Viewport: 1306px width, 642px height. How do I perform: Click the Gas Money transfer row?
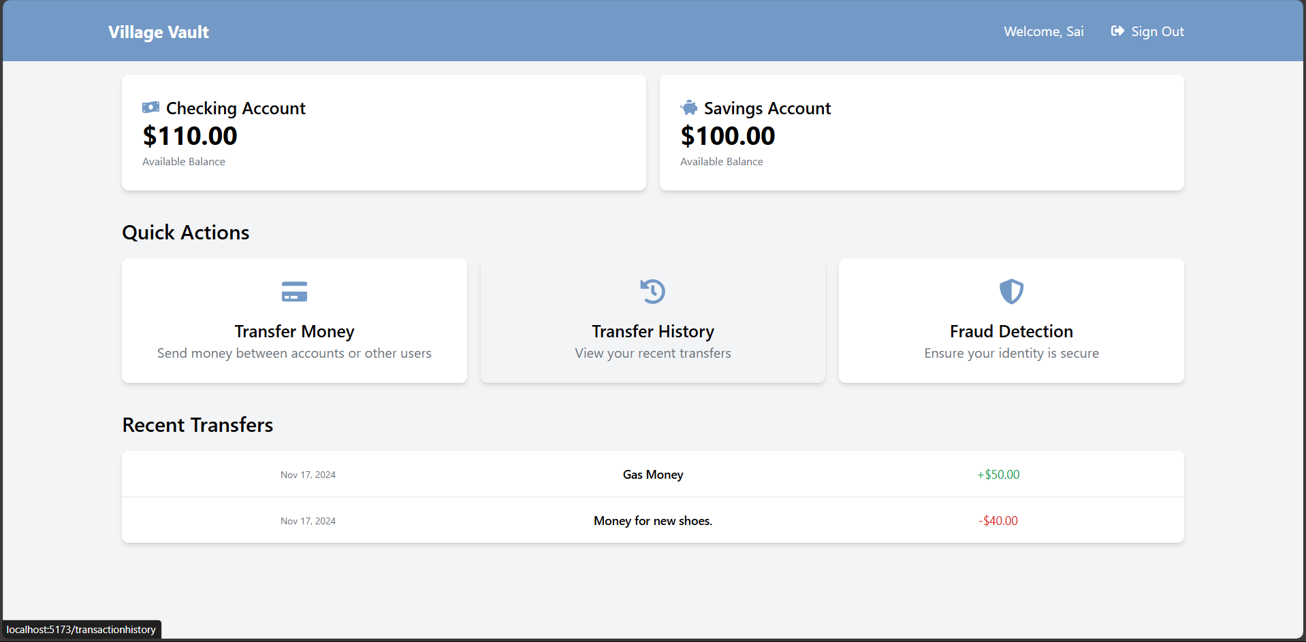coord(652,474)
